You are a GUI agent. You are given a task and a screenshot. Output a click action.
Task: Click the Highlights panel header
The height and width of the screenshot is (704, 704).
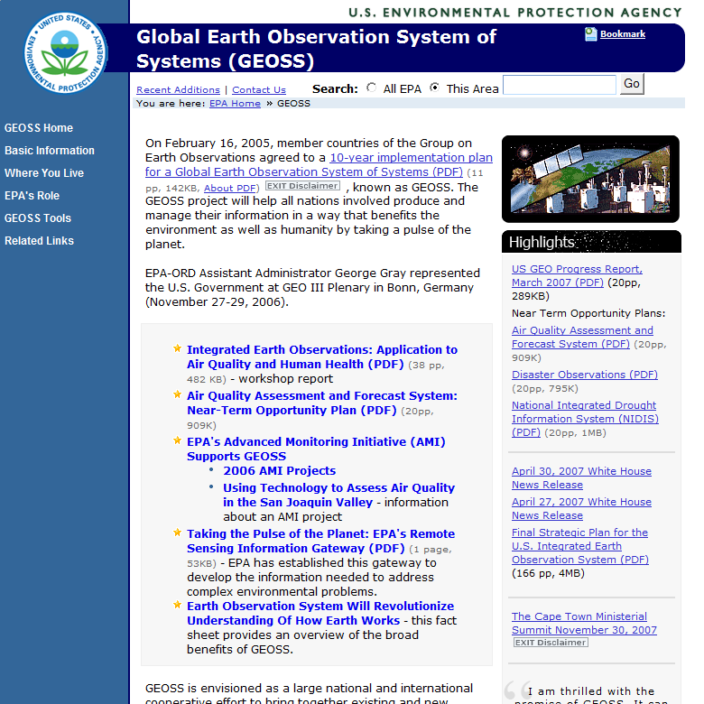(591, 242)
